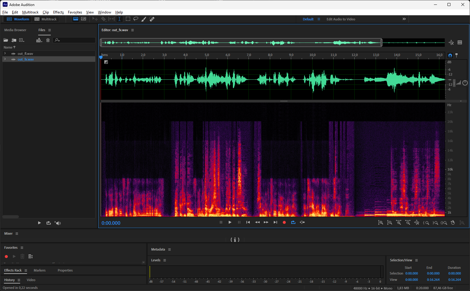Open the workspace overflow chevron menu
The height and width of the screenshot is (291, 470).
tap(404, 19)
